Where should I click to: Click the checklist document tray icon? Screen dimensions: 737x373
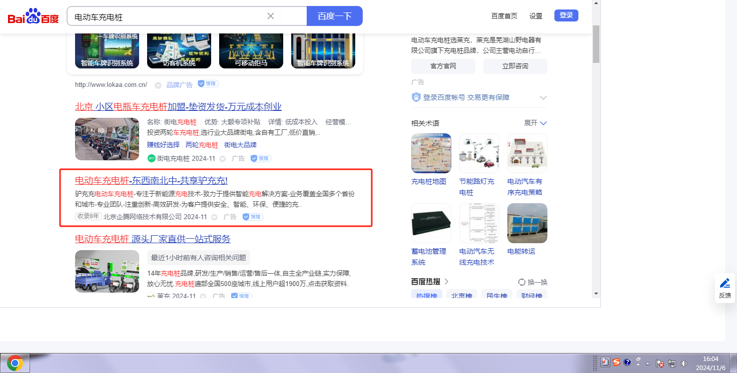pyautogui.click(x=605, y=363)
